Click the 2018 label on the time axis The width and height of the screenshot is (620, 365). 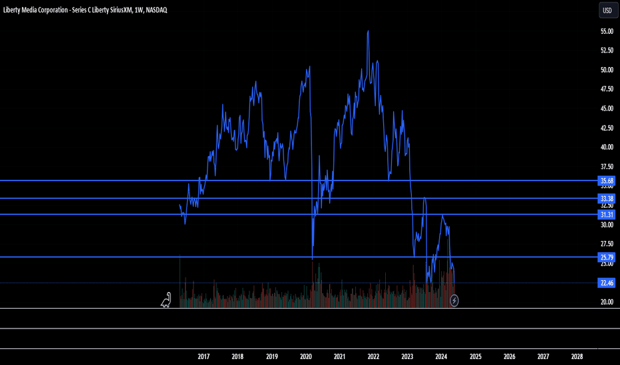pyautogui.click(x=237, y=356)
